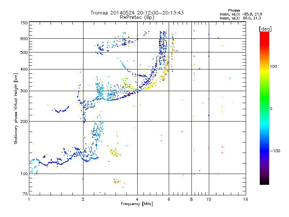This screenshot has height=217, width=289.
Task: Click the x-axis tick label '1'
Action: [x=29, y=199]
